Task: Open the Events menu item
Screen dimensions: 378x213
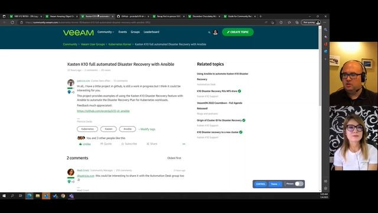Action: click(122, 32)
